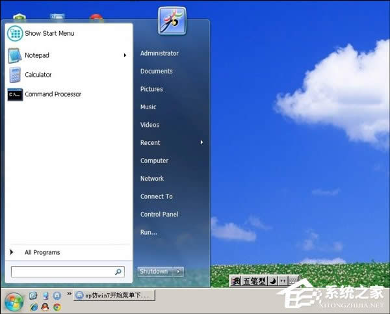Open Notepad from the pinned list
Viewport: 390px width, 314px height.
[x=36, y=55]
